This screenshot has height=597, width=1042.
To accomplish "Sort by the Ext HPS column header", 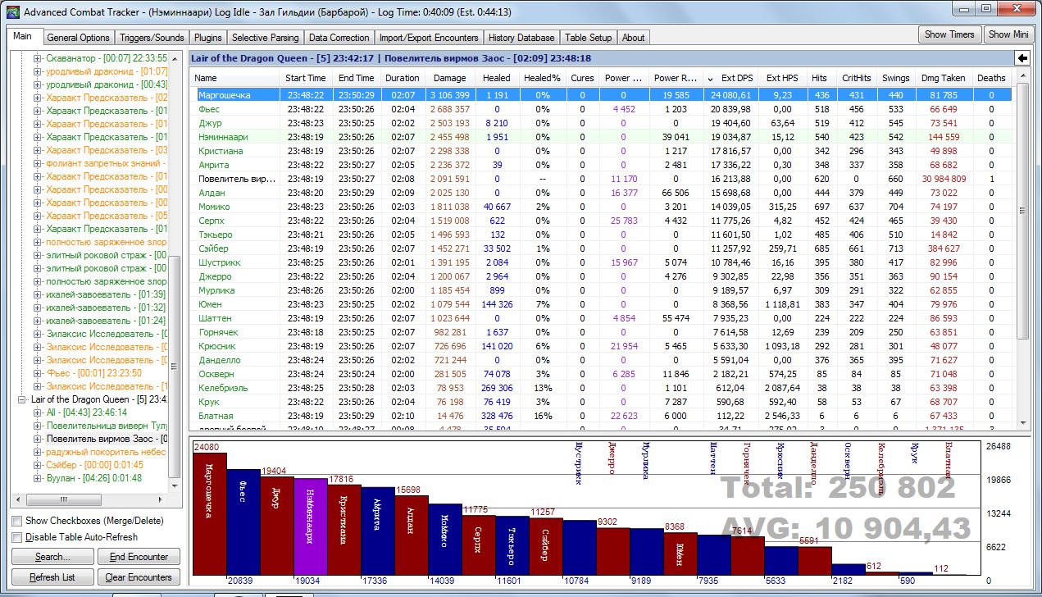I will 782,78.
